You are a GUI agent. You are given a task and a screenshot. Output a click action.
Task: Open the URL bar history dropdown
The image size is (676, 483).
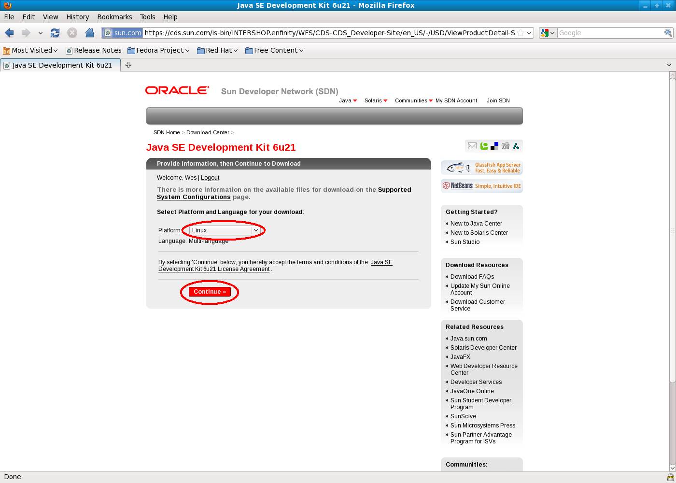(529, 33)
